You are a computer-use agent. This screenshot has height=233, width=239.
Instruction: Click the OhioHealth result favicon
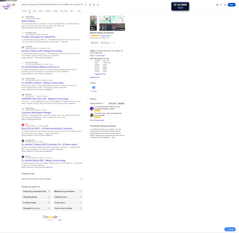23,47
